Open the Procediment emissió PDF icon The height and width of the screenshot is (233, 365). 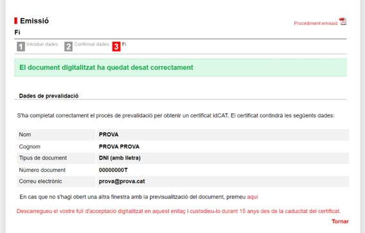pyautogui.click(x=342, y=21)
